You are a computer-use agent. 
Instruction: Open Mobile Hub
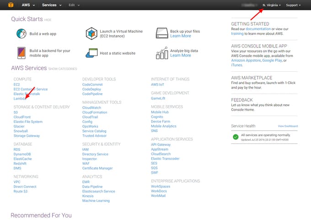[x=160, y=112]
